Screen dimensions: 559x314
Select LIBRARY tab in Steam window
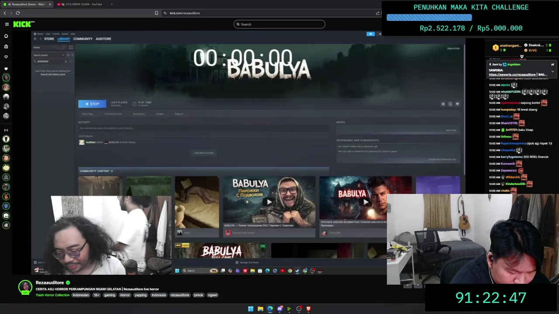64,39
